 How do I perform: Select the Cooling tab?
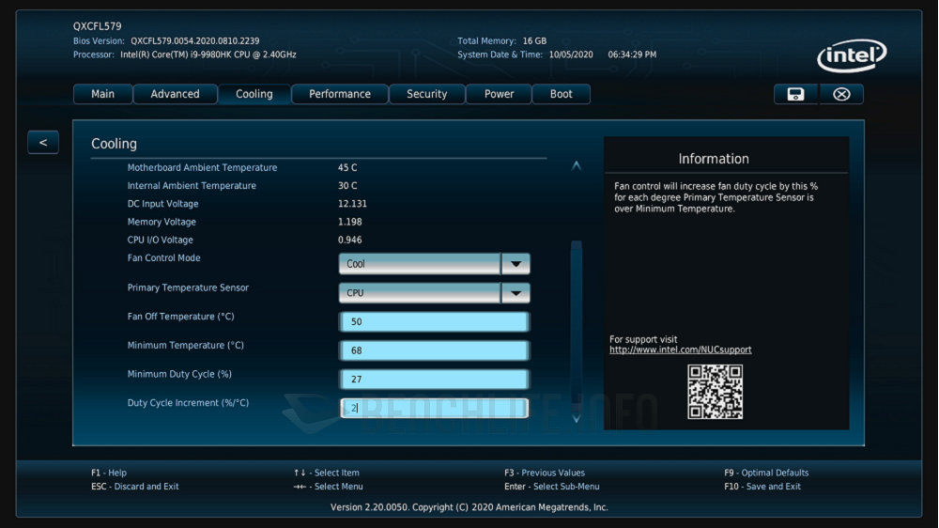[254, 94]
